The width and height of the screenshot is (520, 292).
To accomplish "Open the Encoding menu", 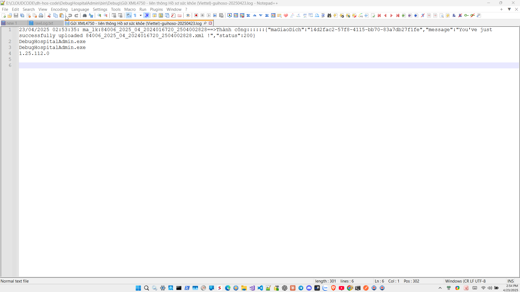I will tap(59, 9).
